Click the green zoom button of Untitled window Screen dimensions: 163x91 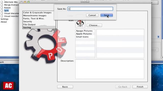pos(29,2)
